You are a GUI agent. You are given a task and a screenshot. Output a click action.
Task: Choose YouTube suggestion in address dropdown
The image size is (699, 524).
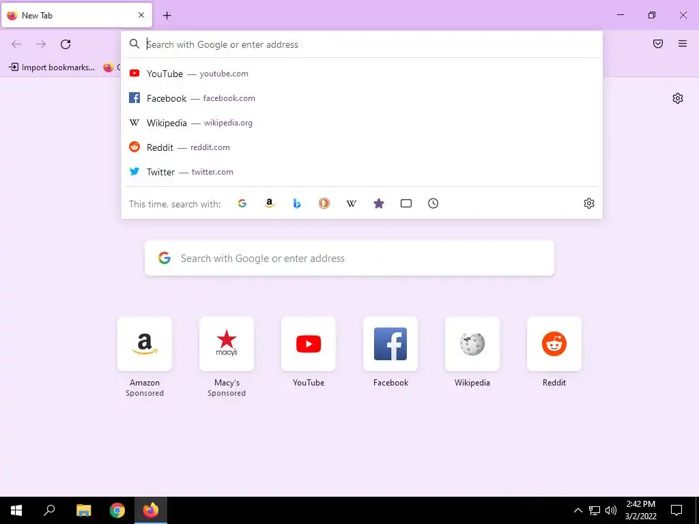point(362,74)
